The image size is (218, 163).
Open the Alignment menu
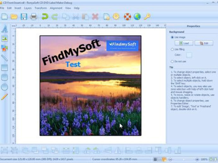pos(56,8)
